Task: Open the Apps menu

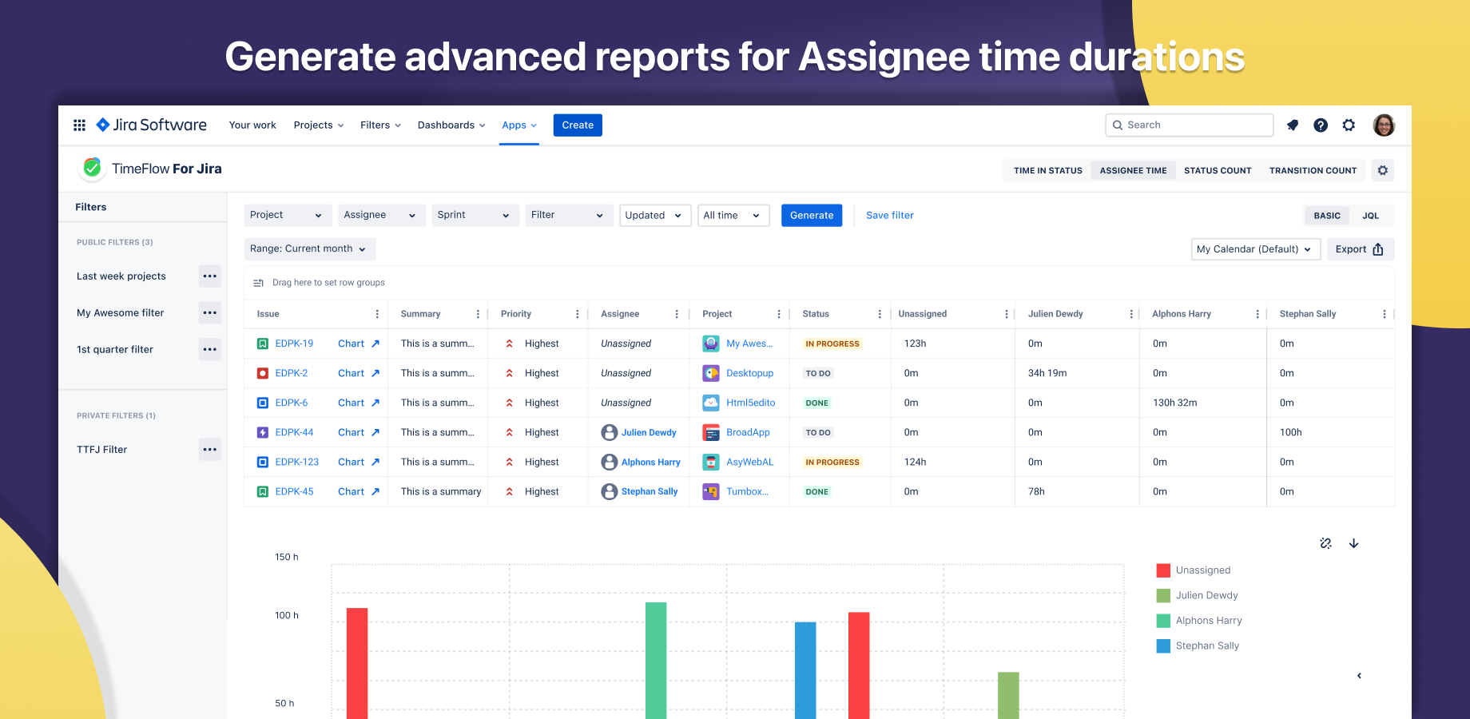Action: coord(519,125)
